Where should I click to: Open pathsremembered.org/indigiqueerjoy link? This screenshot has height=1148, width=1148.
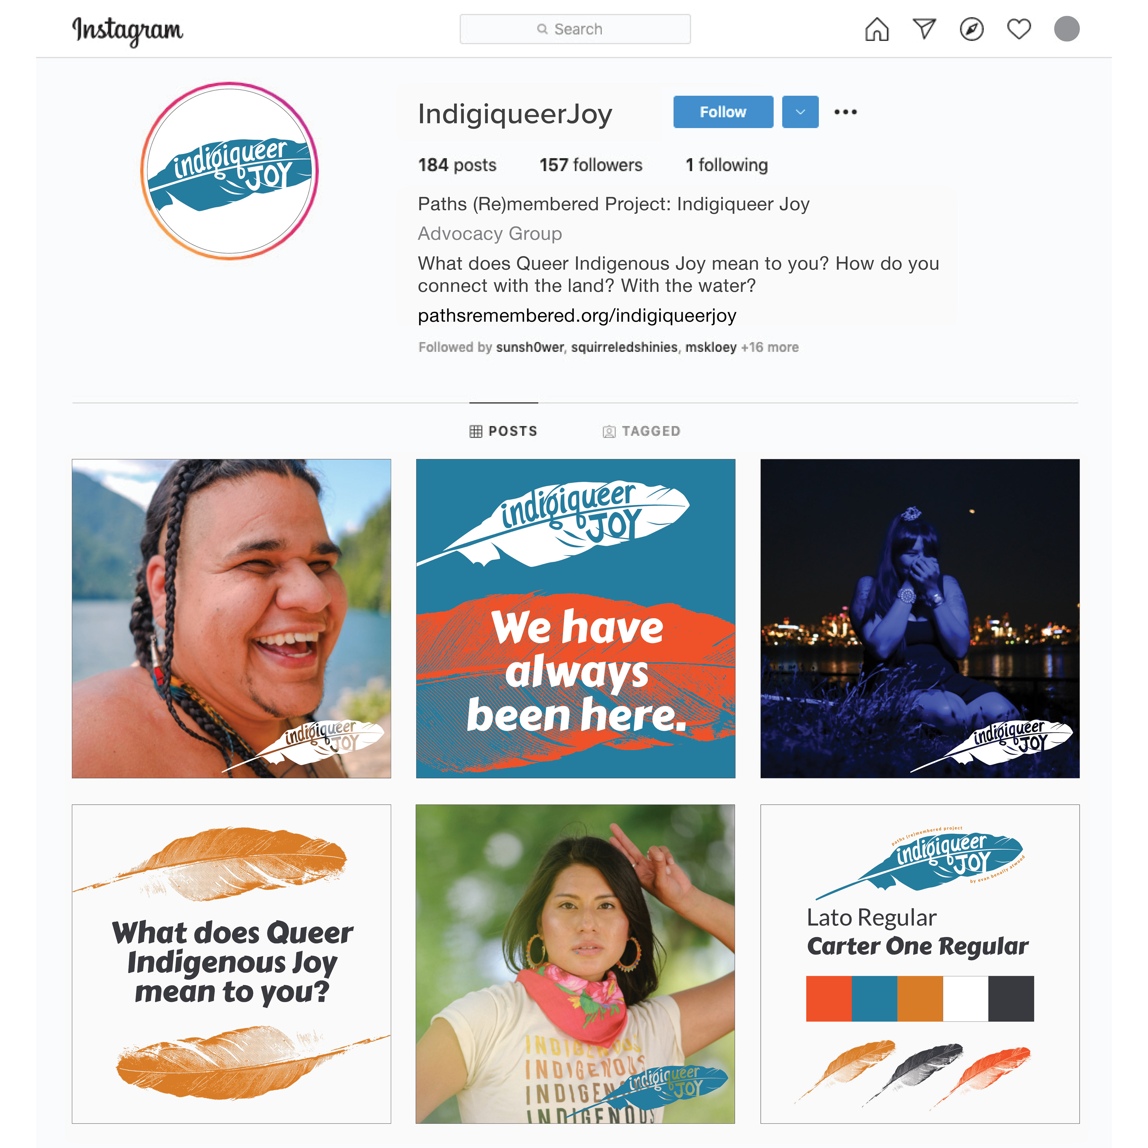(577, 315)
